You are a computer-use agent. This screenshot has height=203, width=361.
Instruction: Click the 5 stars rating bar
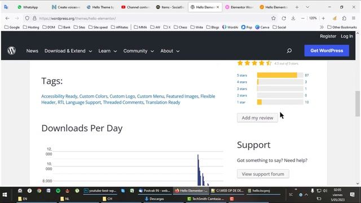pyautogui.click(x=280, y=75)
